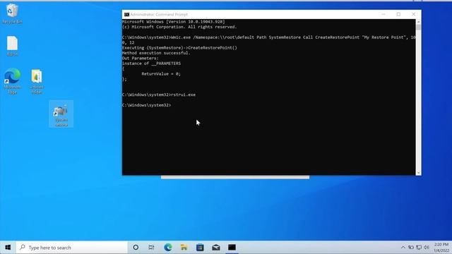Click the Command Prompt vertical scrollbar thumb
This screenshot has height=254, width=452.
point(418,27)
